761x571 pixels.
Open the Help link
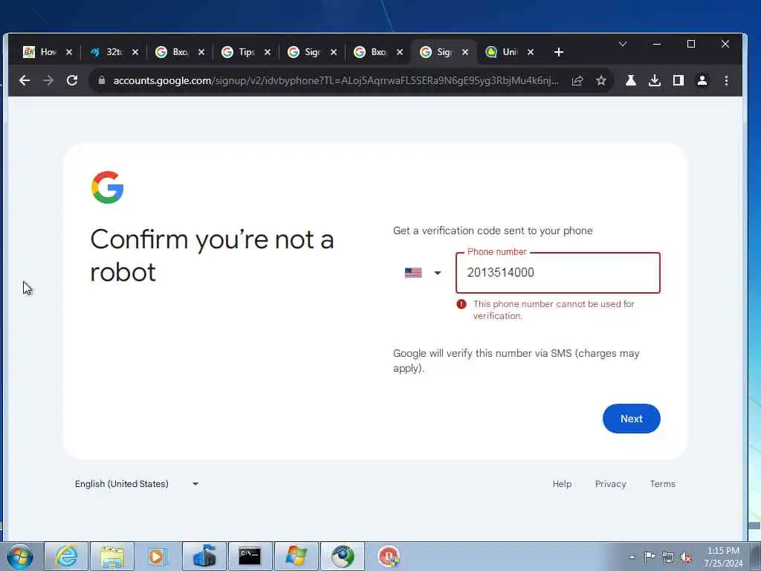562,483
